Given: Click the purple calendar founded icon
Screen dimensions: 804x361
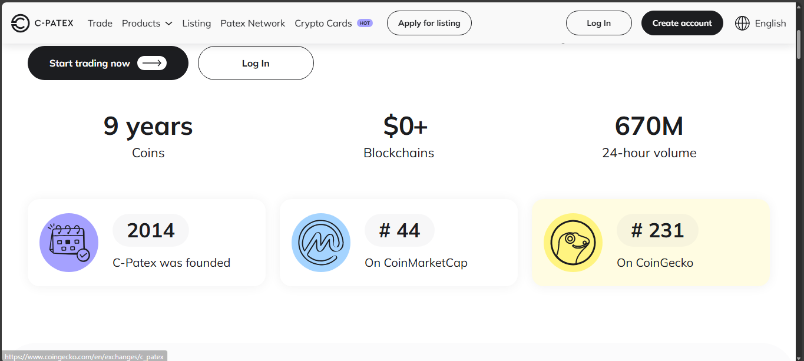Looking at the screenshot, I should tap(69, 243).
